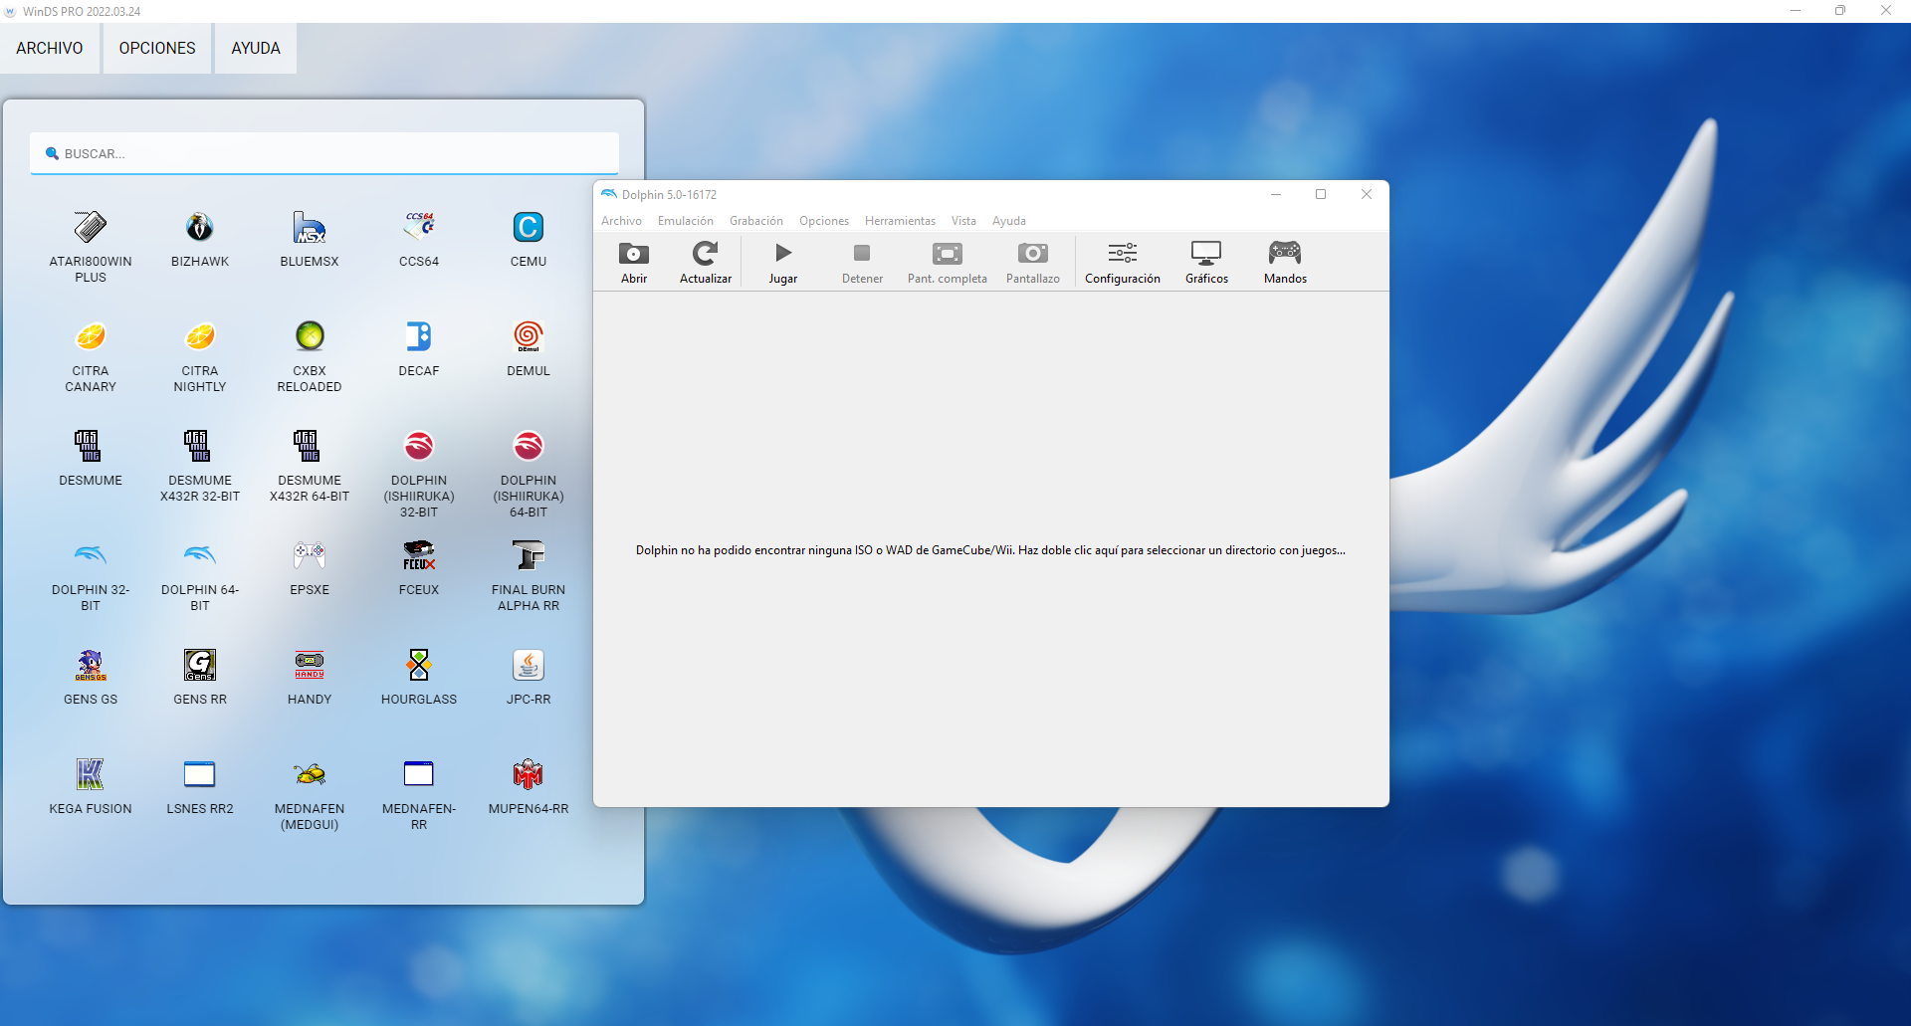
Task: Open Dolphin's Emulación menu
Action: pos(686,221)
